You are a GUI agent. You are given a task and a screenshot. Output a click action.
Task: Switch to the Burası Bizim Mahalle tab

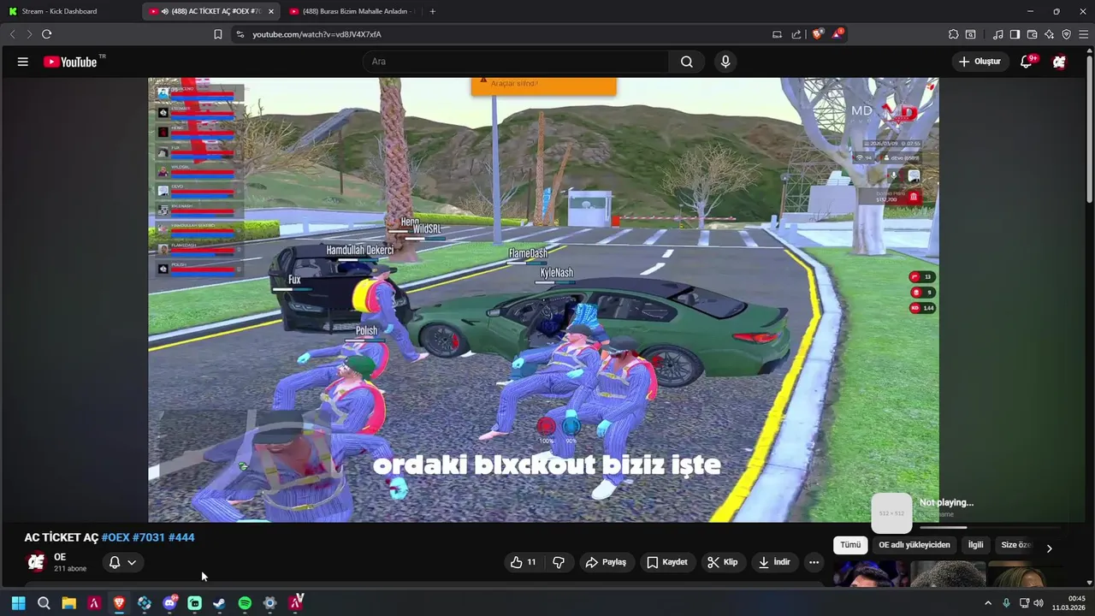(351, 11)
